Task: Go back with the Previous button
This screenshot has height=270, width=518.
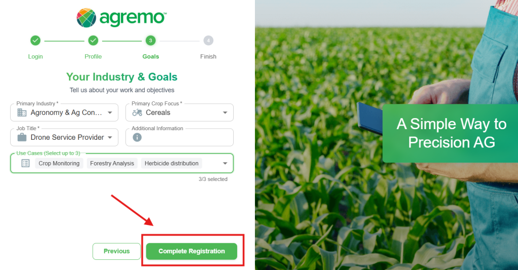Action: click(x=117, y=251)
